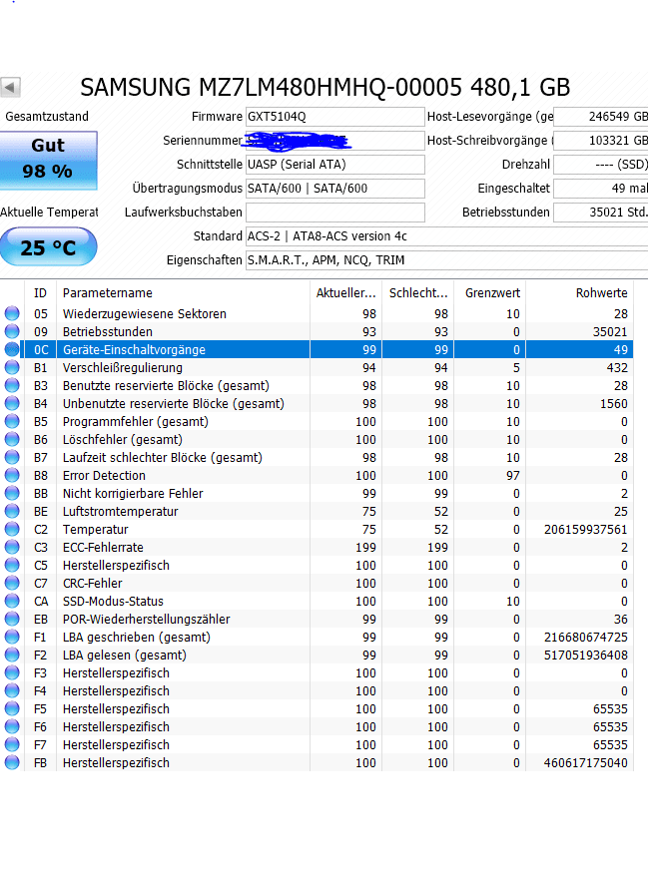The height and width of the screenshot is (877, 648).
Task: Click status icon for Wiederzugewiesene Sektoren
Action: 12,313
